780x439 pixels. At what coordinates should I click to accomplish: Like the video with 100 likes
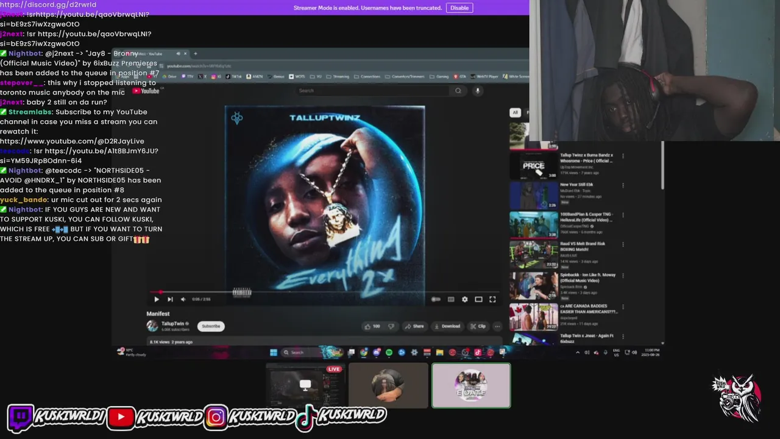372,326
